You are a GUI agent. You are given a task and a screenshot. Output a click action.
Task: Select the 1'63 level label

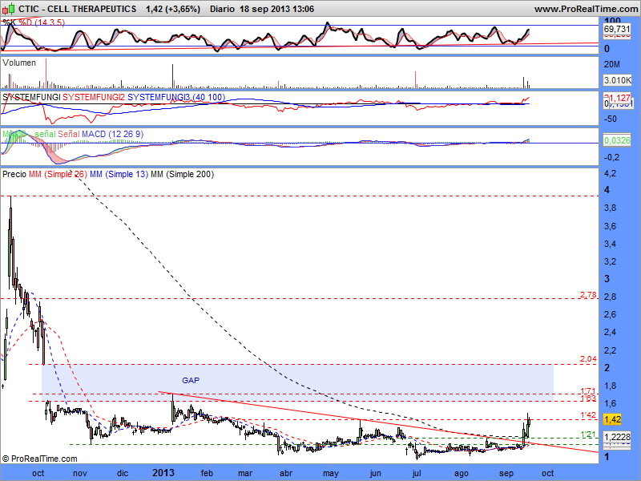tap(588, 398)
